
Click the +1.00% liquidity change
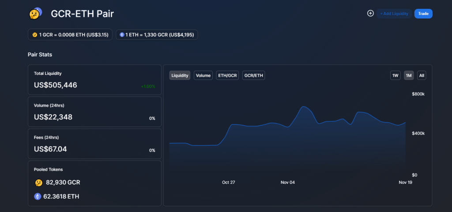pyautogui.click(x=148, y=86)
